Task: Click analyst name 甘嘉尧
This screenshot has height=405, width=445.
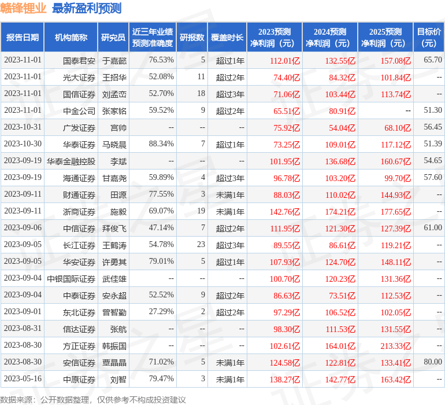Action: pyautogui.click(x=114, y=178)
